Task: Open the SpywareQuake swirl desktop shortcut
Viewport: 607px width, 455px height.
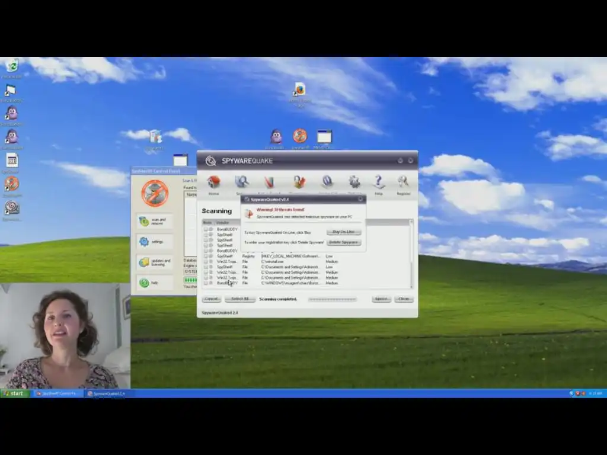Action: [x=12, y=208]
